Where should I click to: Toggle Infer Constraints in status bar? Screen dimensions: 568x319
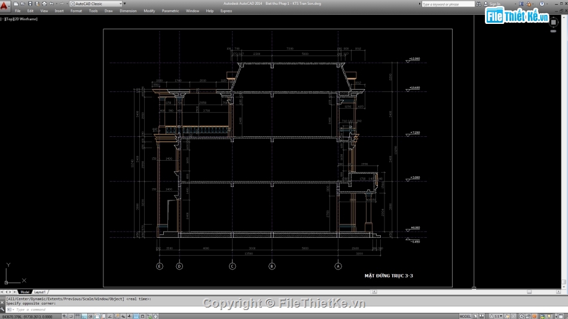(x=65, y=317)
